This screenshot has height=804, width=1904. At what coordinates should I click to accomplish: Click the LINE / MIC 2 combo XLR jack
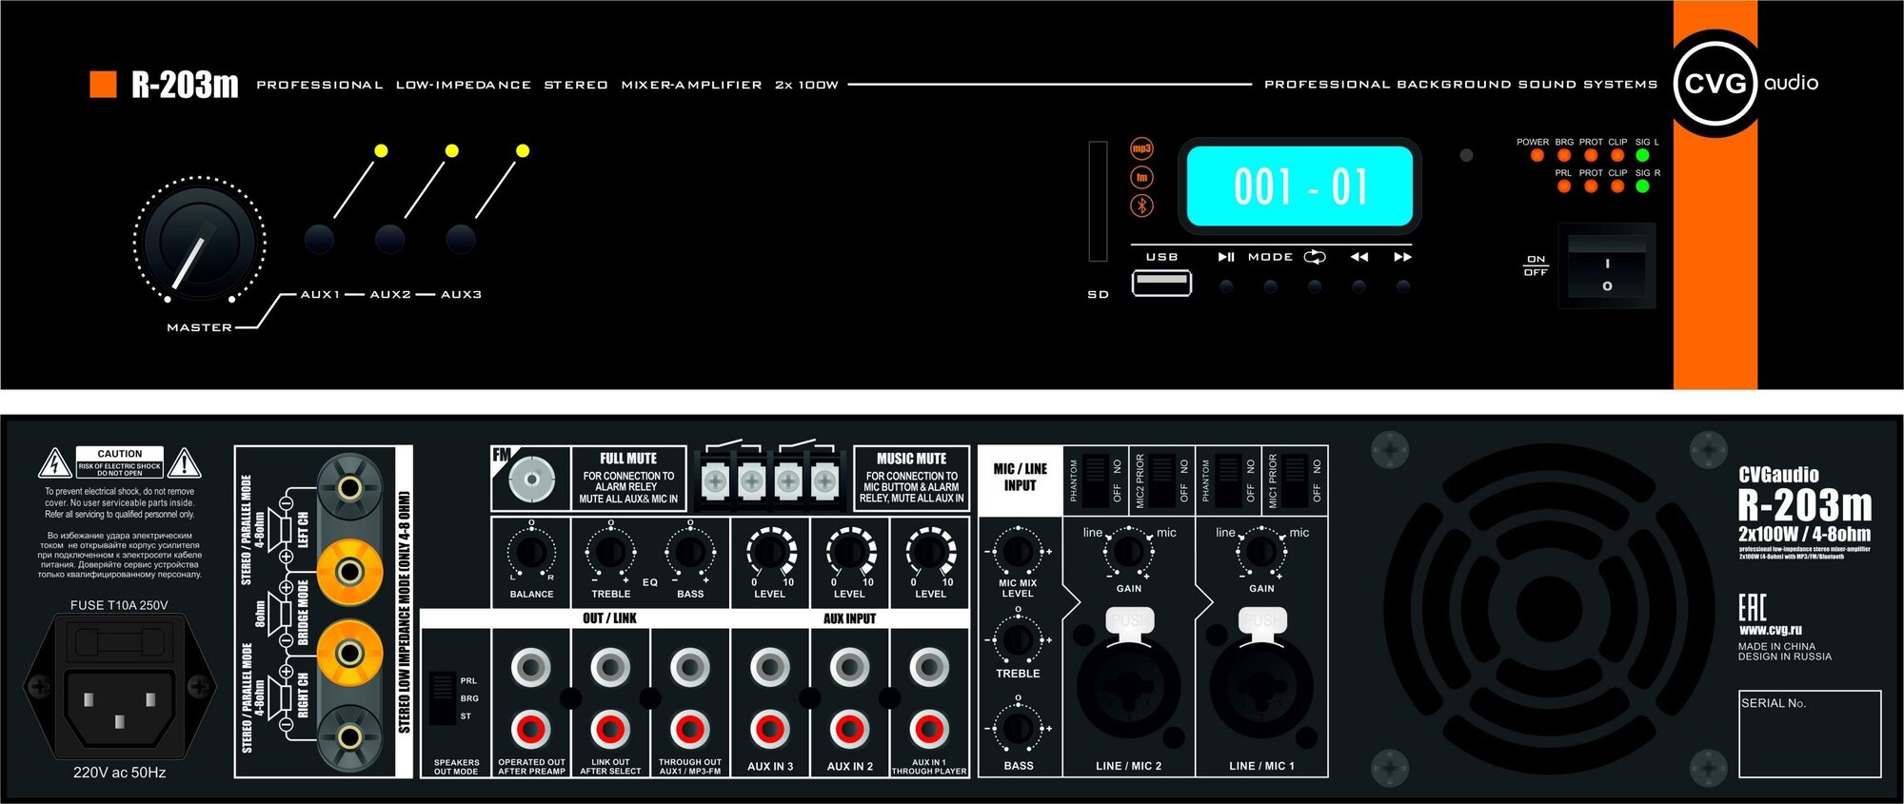tap(1128, 686)
